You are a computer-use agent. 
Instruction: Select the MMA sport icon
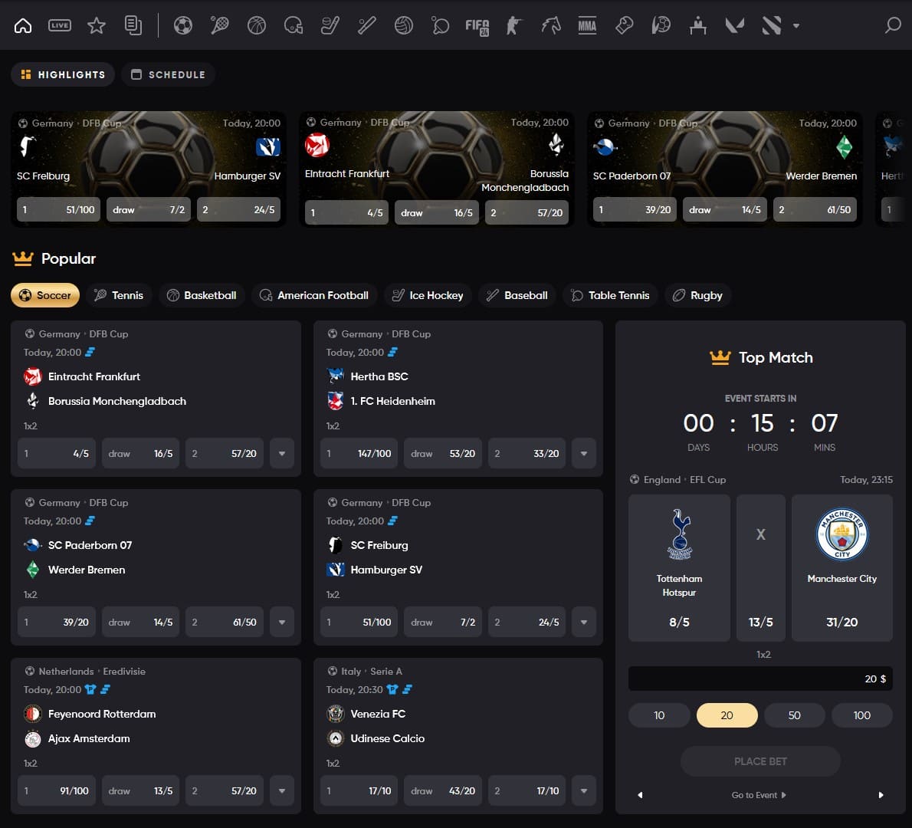pyautogui.click(x=587, y=25)
